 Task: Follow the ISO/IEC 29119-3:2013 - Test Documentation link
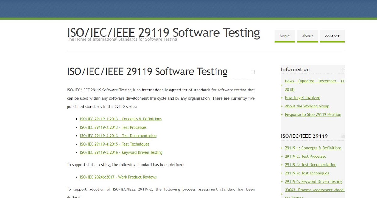[118, 135]
